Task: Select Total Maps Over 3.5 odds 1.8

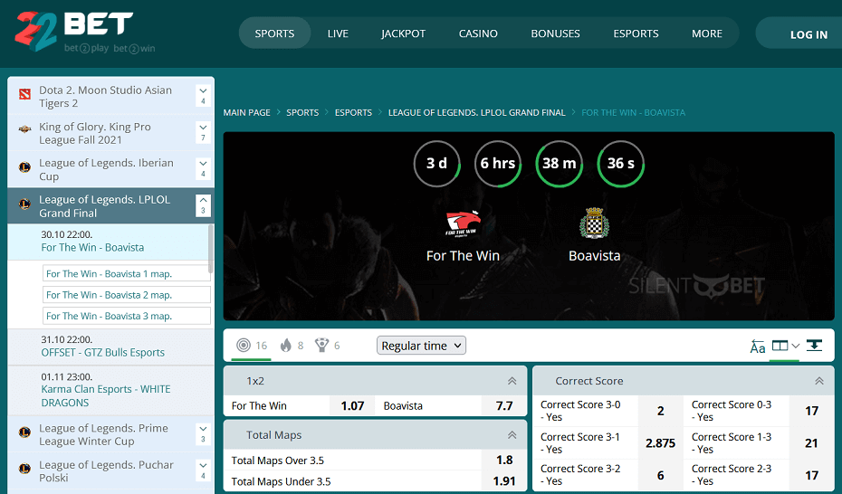Action: (x=503, y=461)
